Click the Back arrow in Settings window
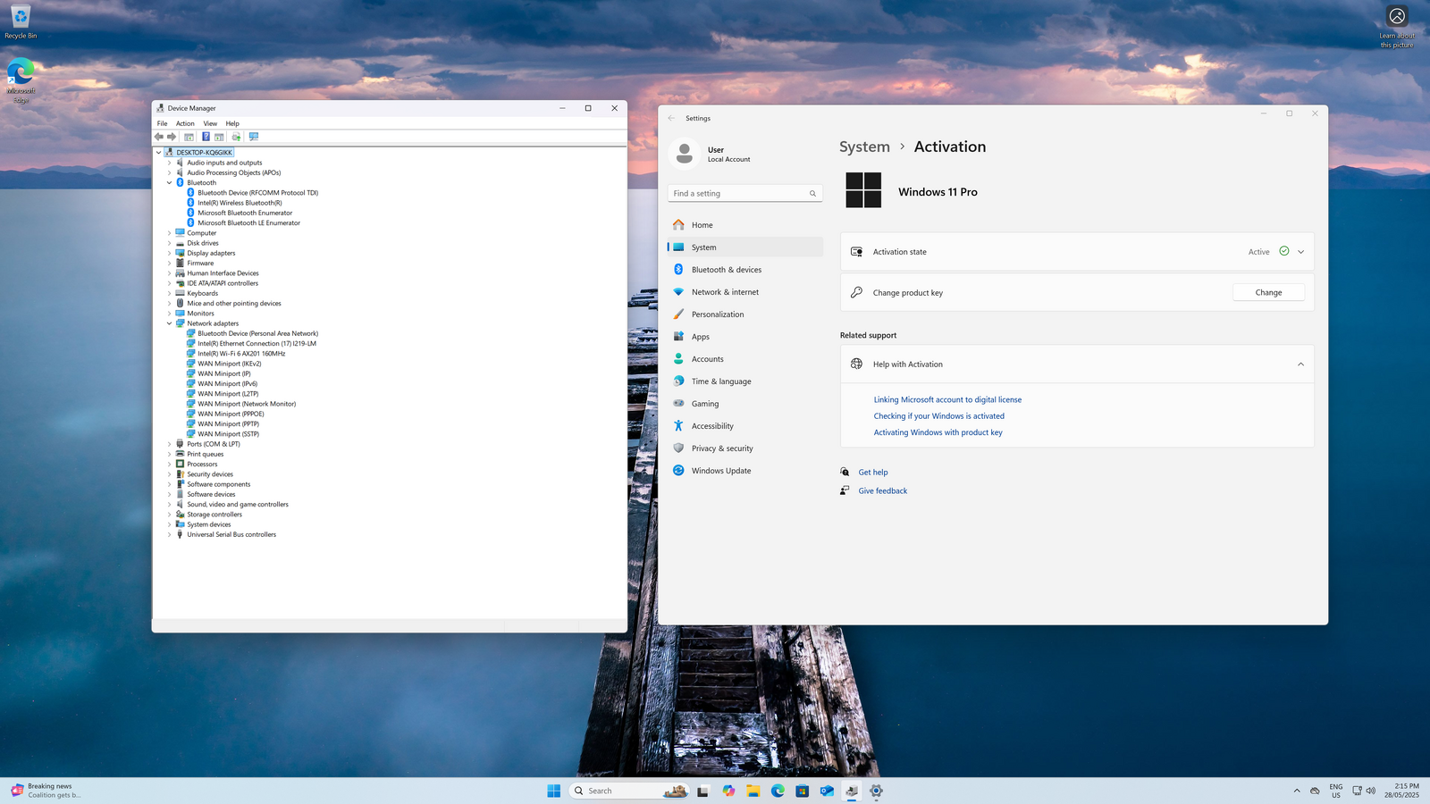The image size is (1430, 804). click(x=671, y=118)
